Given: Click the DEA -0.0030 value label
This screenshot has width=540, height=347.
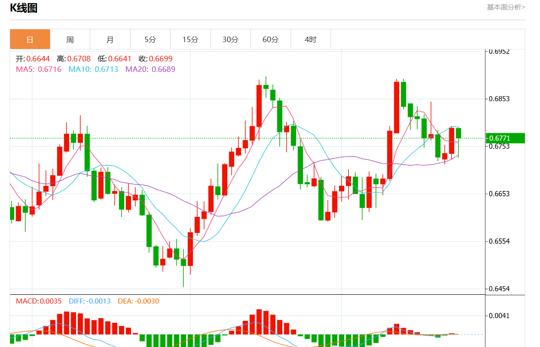Looking at the screenshot, I should [138, 301].
